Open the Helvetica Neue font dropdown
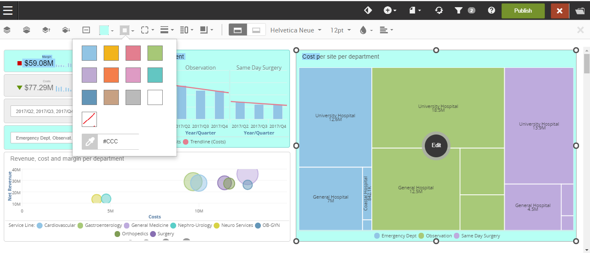 pos(296,30)
